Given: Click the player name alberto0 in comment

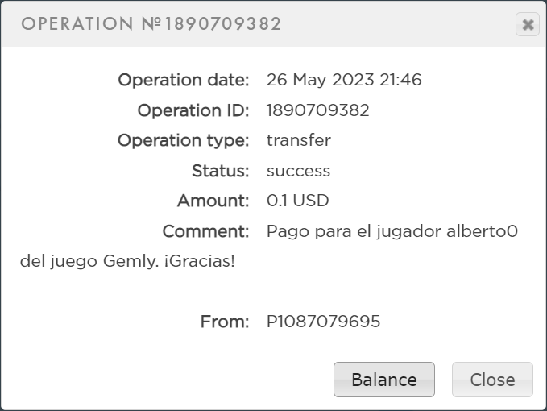Looking at the screenshot, I should [x=482, y=231].
